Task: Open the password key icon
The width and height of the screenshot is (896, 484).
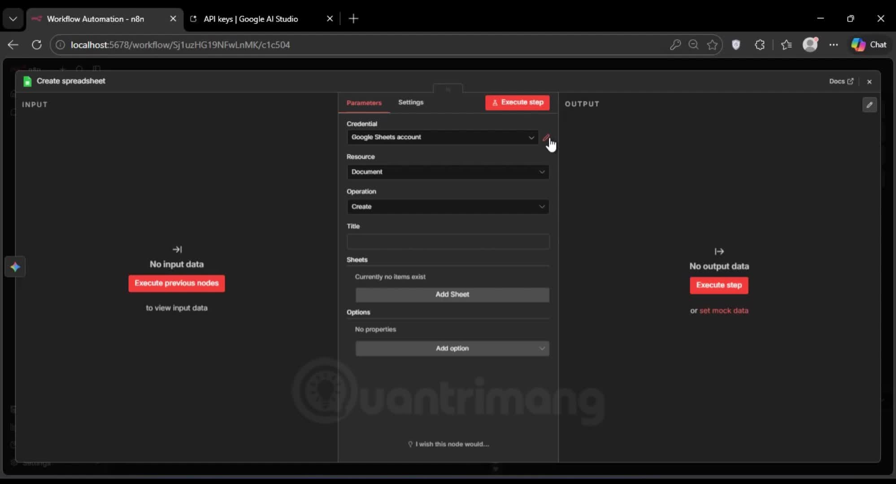Action: [675, 45]
